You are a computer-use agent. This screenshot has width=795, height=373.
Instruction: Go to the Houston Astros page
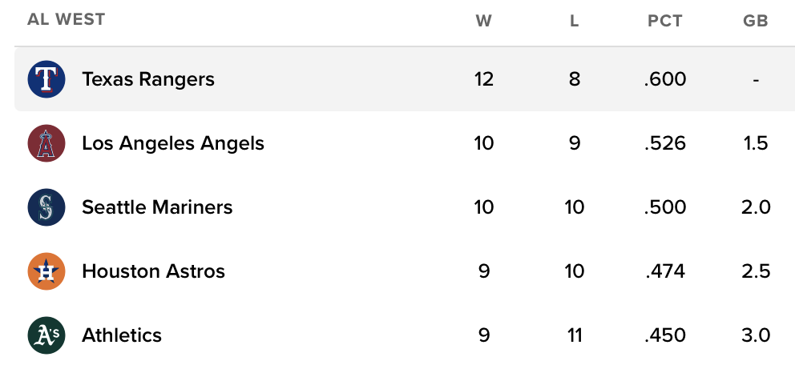coord(153,271)
